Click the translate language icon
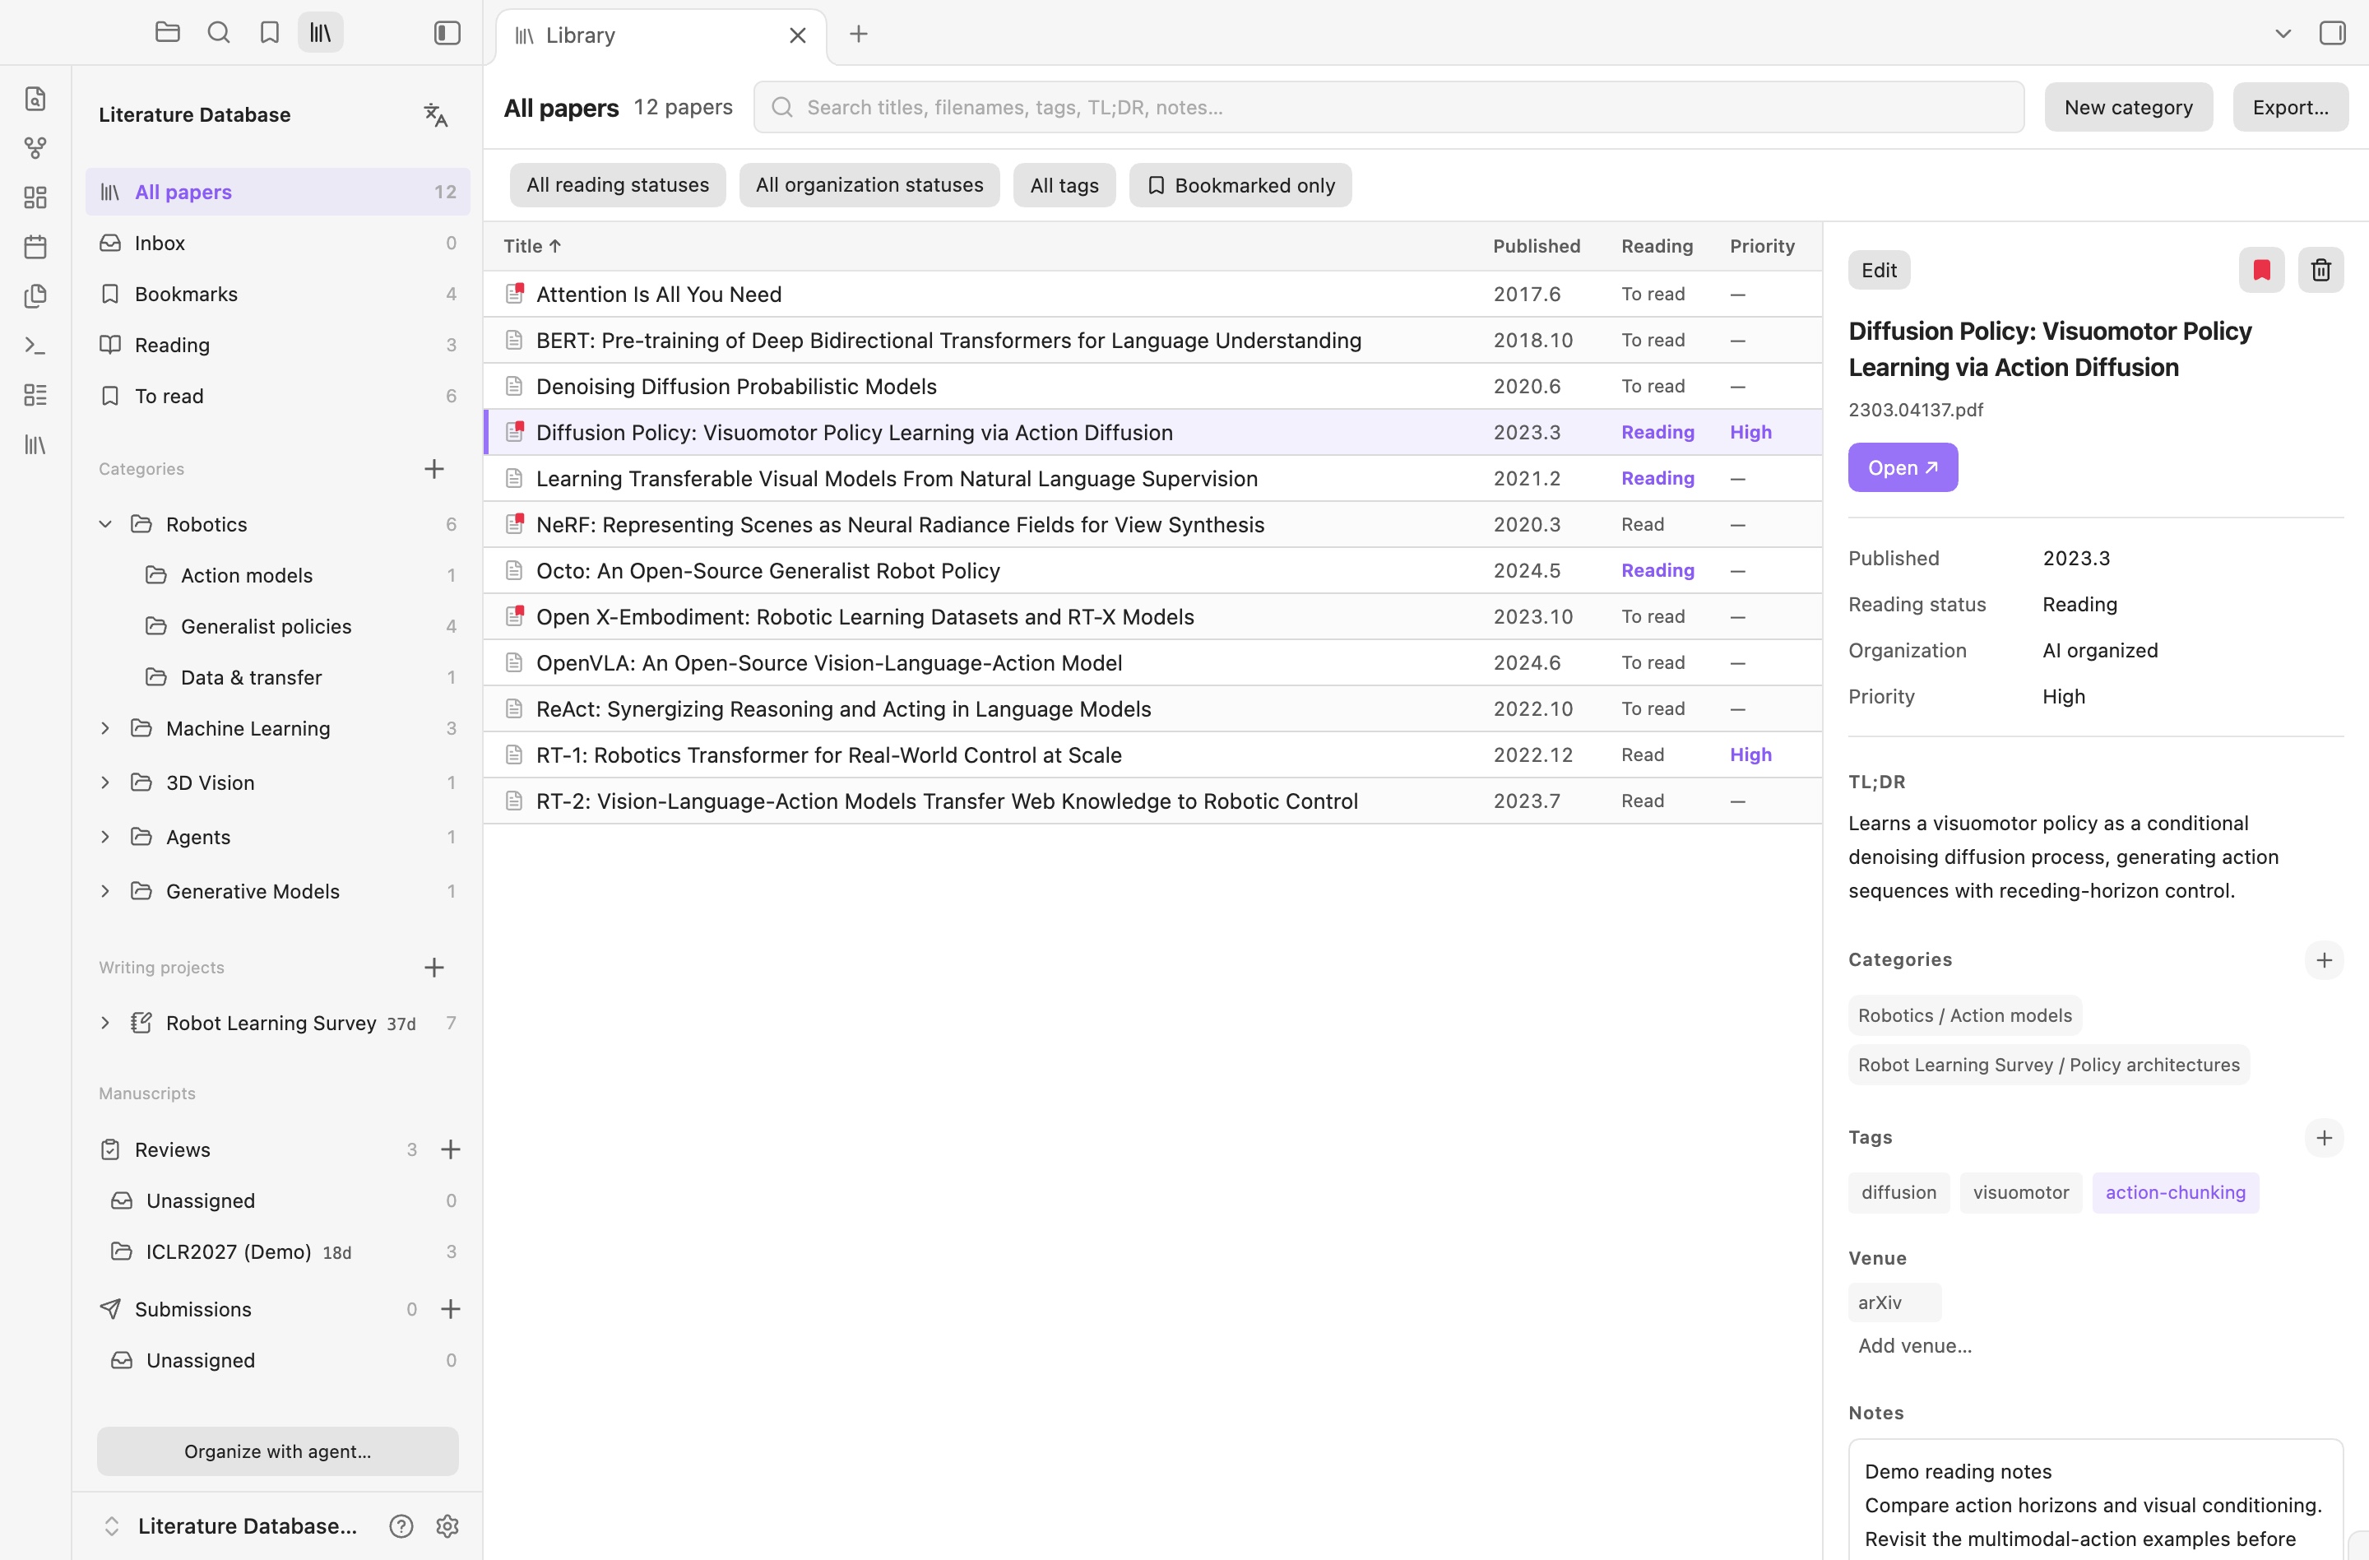Image resolution: width=2369 pixels, height=1560 pixels. 435,114
